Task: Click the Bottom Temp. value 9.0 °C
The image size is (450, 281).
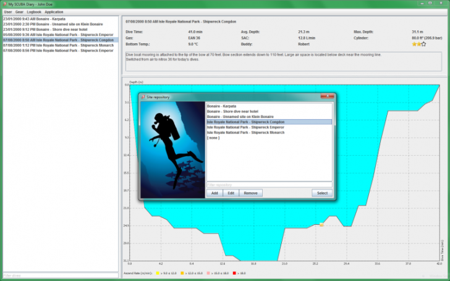Action: tap(193, 44)
